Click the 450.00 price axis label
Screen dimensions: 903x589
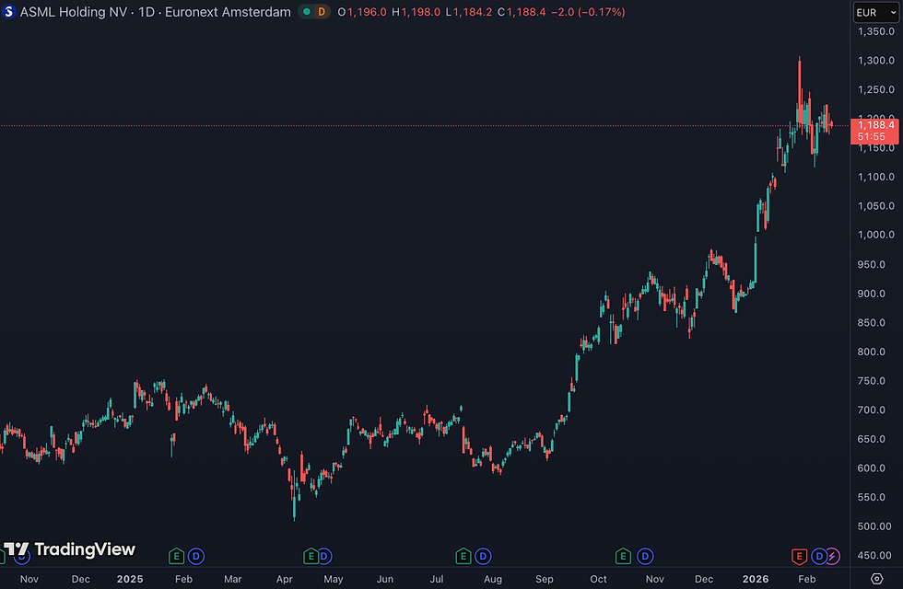pos(874,556)
